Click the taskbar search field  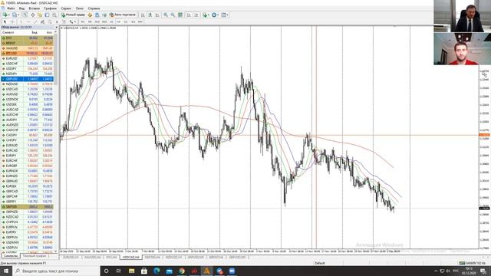56,271
